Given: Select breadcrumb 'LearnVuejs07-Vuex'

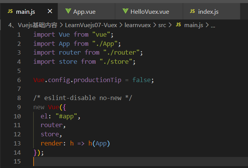Looking at the screenshot, I should tap(91, 25).
